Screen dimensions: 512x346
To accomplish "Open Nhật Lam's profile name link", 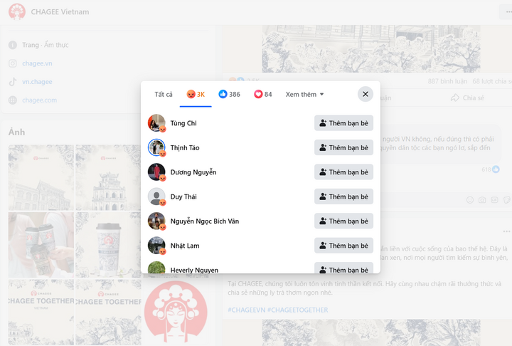I will pyautogui.click(x=185, y=246).
